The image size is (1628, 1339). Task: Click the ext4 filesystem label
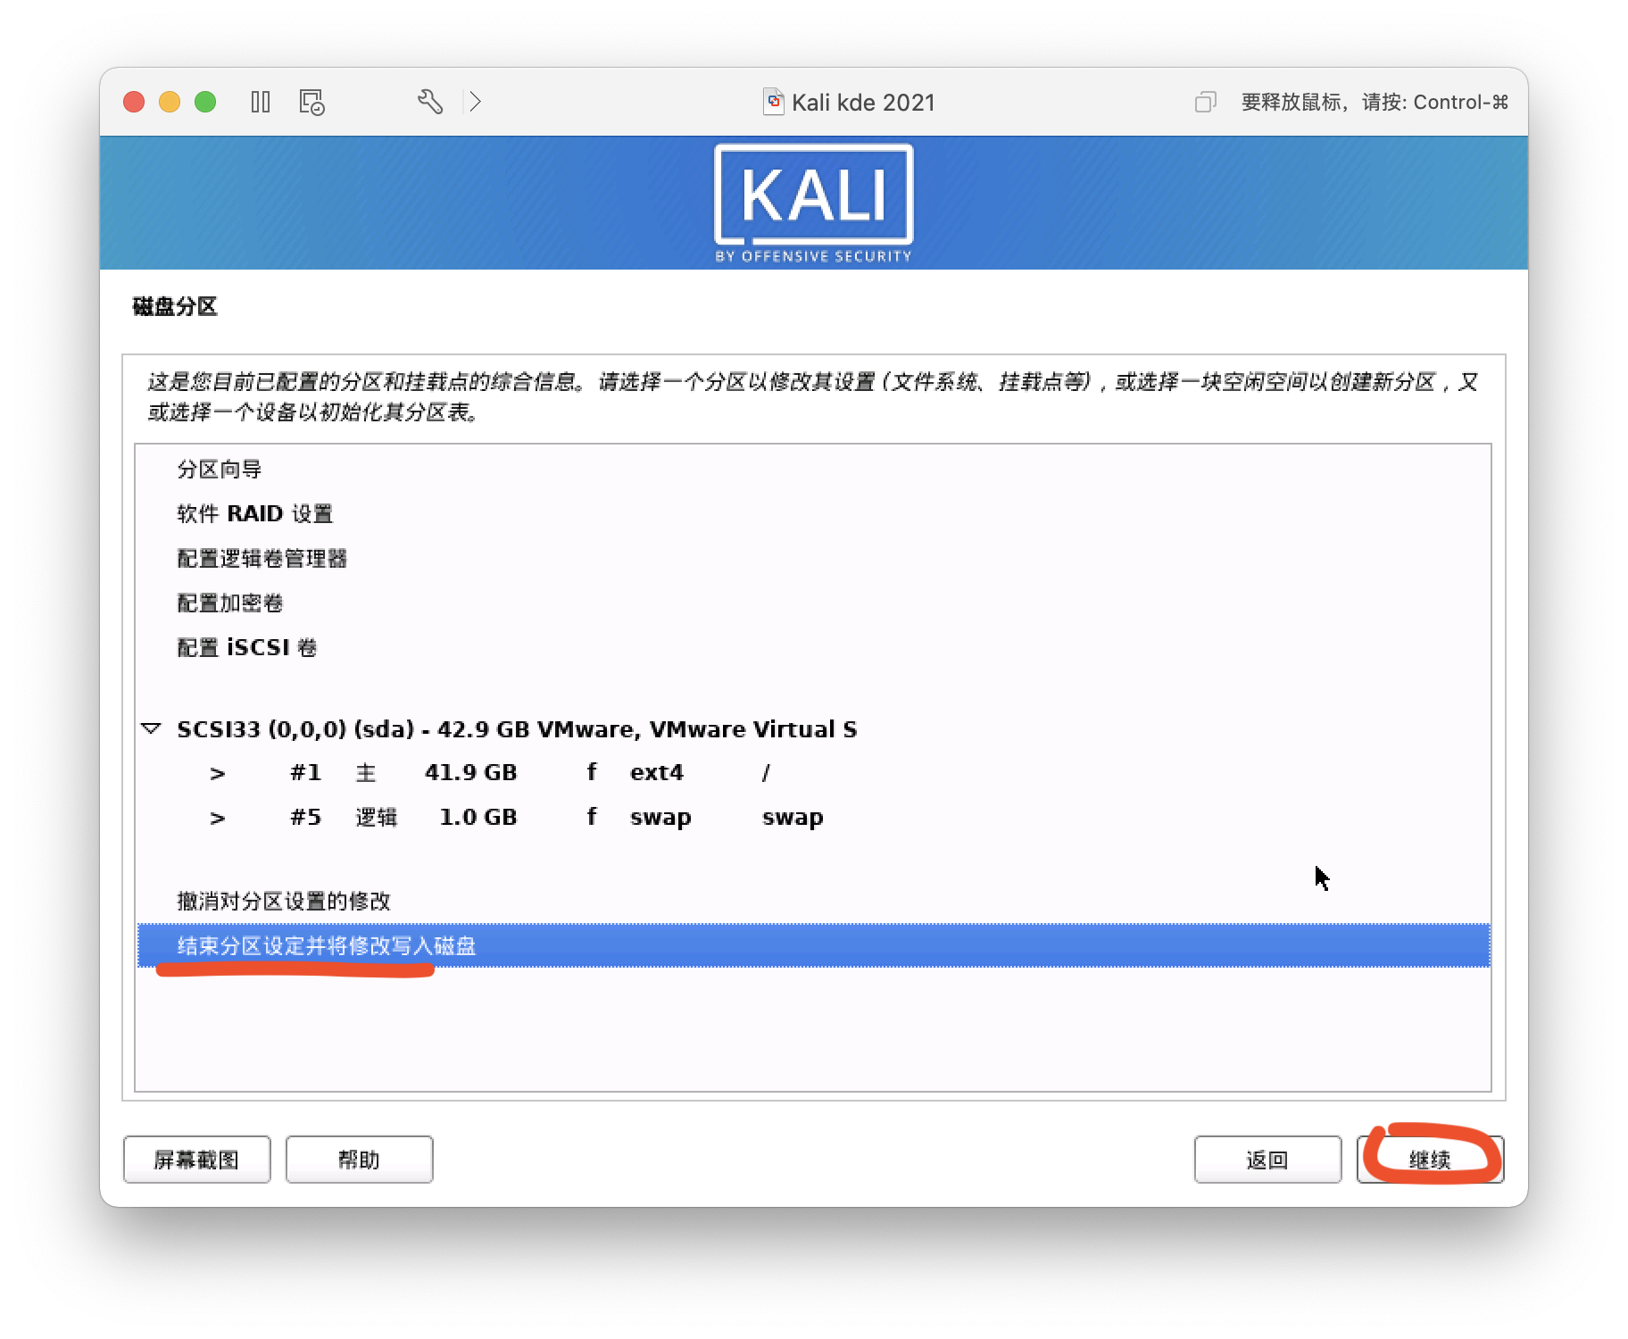click(x=657, y=773)
